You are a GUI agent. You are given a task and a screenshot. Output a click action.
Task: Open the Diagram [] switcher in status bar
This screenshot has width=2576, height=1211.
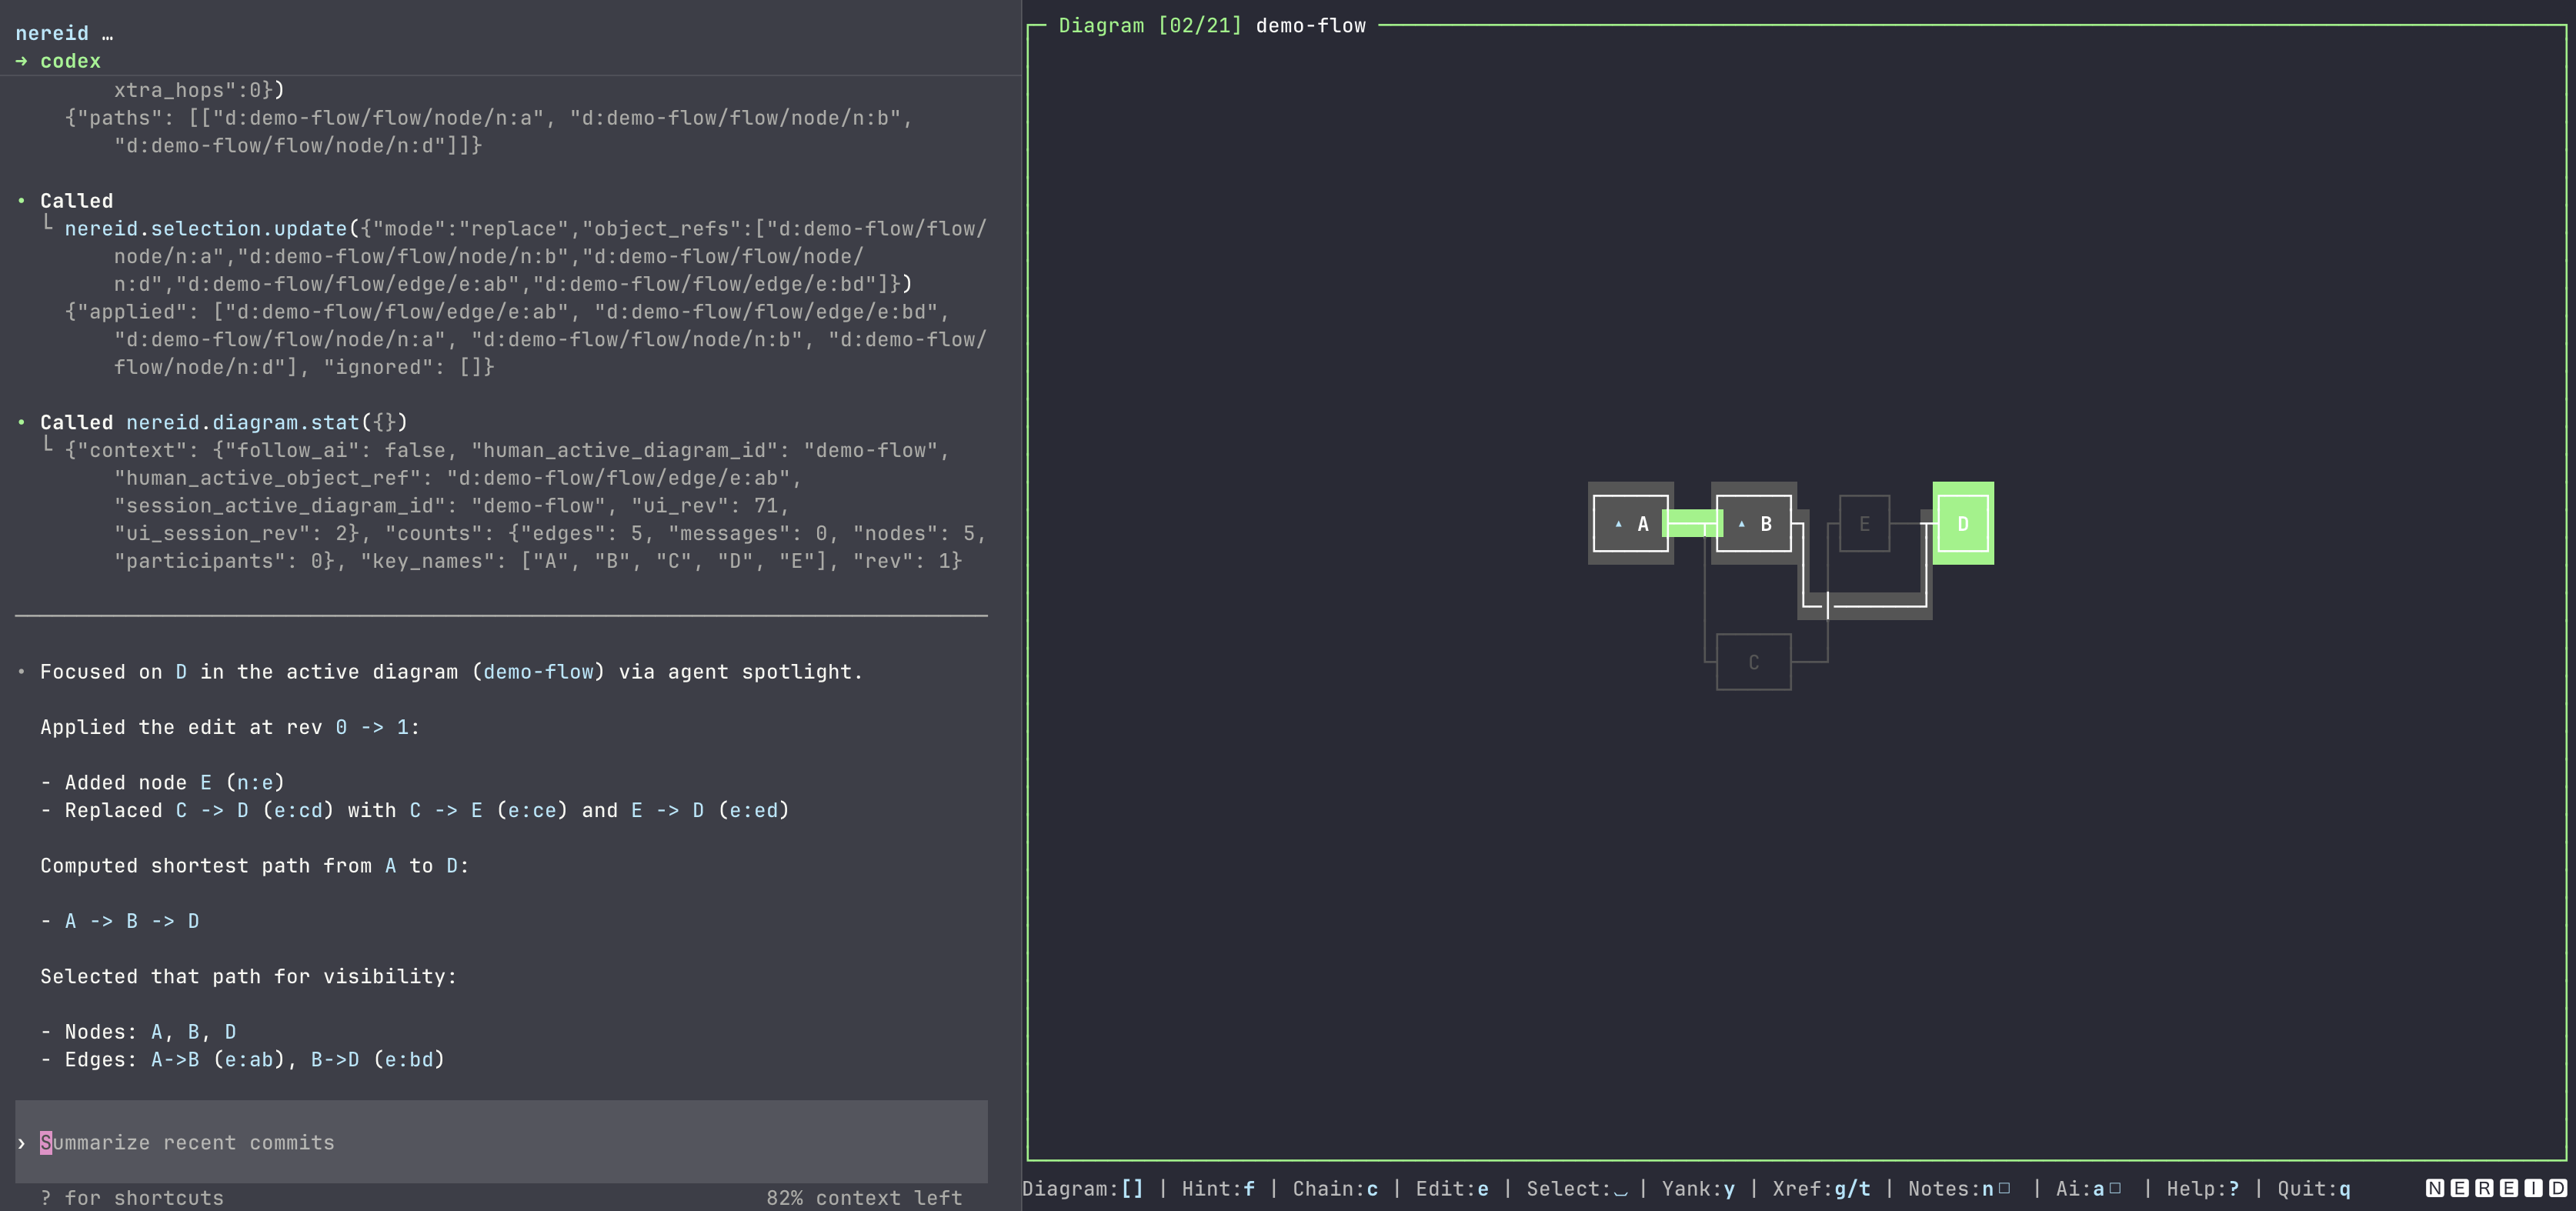point(1082,1189)
